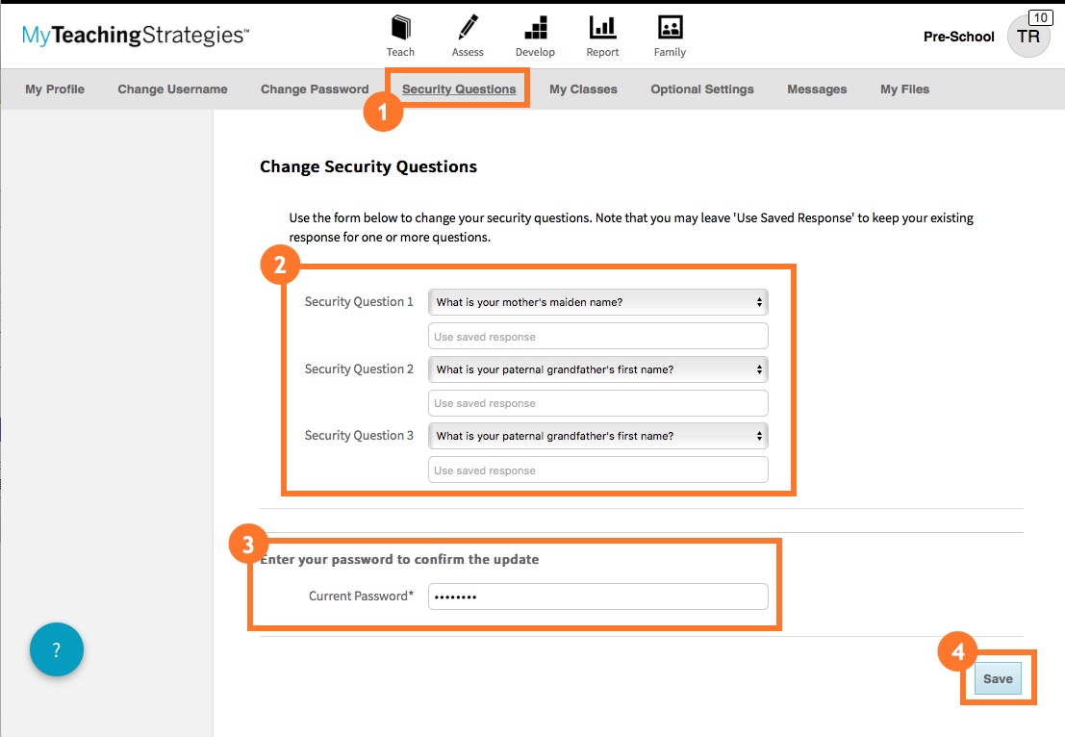The image size is (1065, 737).
Task: Open the TR user avatar
Action: (1028, 35)
